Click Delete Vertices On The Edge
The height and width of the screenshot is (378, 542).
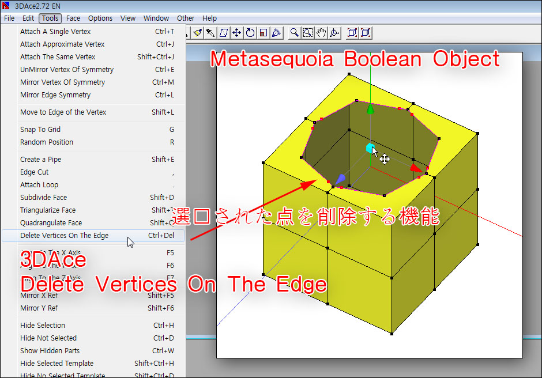pyautogui.click(x=93, y=236)
